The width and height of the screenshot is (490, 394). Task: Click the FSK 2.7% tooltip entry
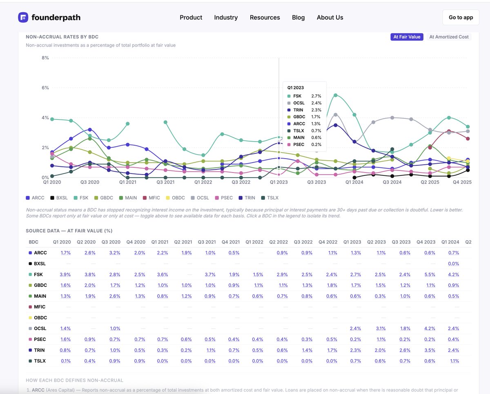(304, 96)
